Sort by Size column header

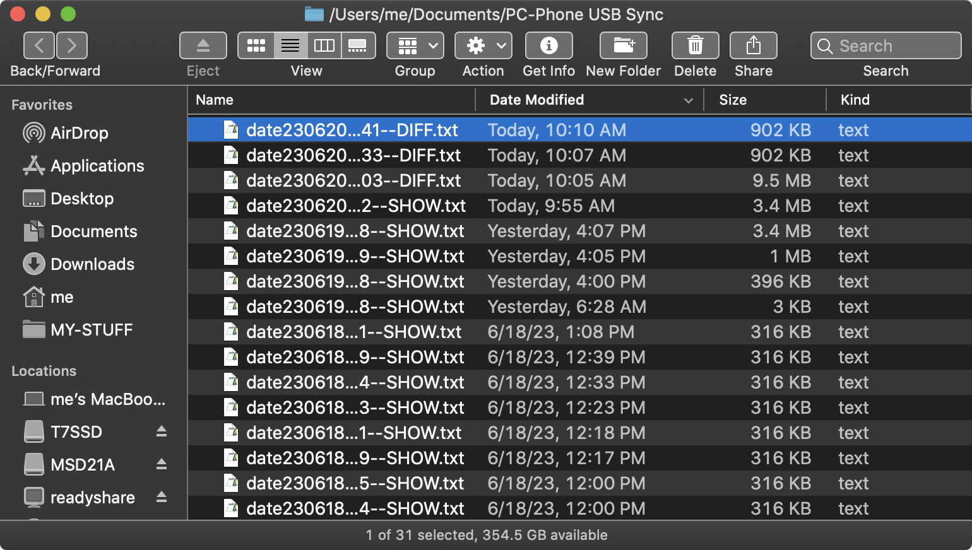tap(765, 100)
